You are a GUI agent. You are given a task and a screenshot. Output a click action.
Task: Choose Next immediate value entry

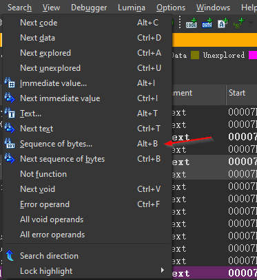[88, 98]
